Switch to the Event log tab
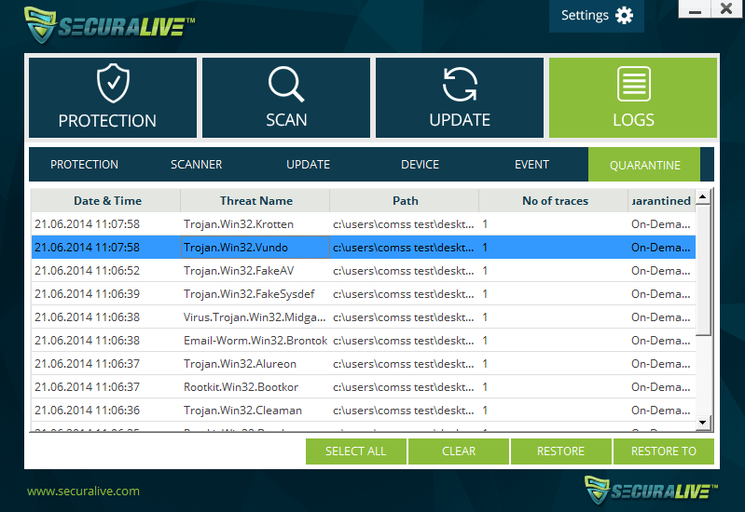The width and height of the screenshot is (745, 512). click(531, 165)
